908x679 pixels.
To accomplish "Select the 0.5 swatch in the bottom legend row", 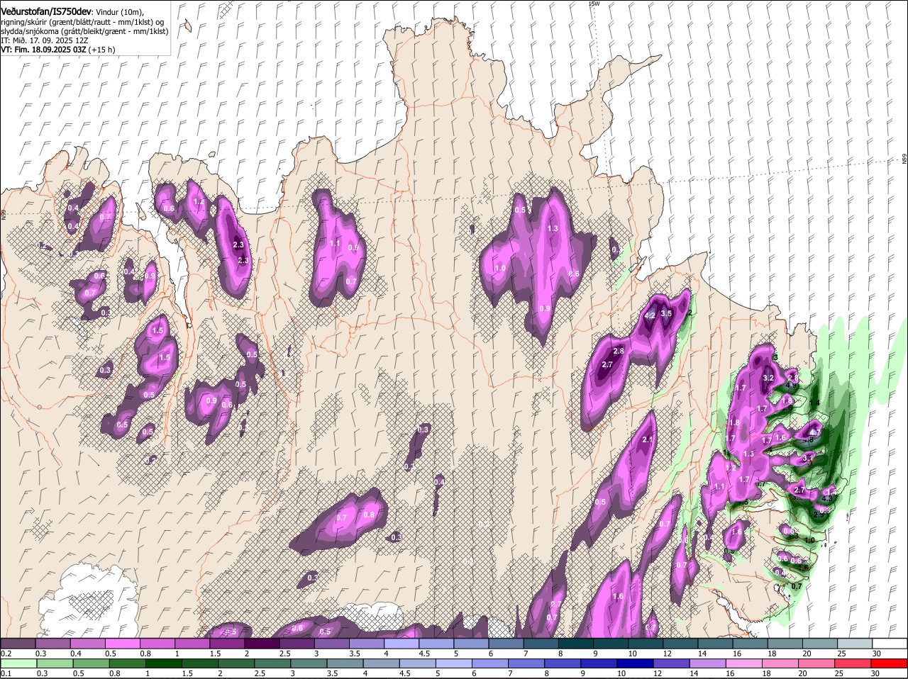I will [x=92, y=664].
